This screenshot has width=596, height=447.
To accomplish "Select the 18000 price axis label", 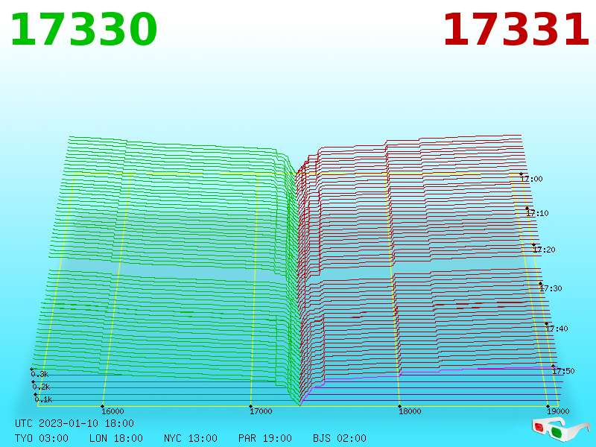I will (410, 411).
